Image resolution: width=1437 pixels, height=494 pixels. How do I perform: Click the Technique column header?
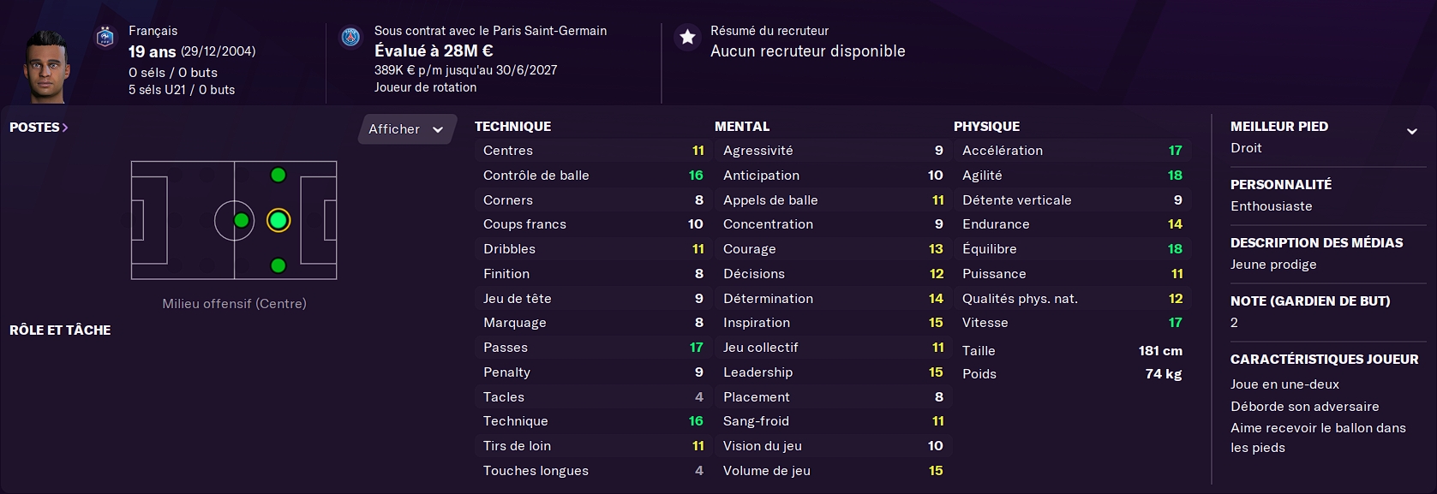coord(512,126)
